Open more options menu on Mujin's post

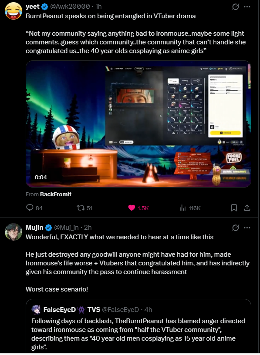(247, 228)
